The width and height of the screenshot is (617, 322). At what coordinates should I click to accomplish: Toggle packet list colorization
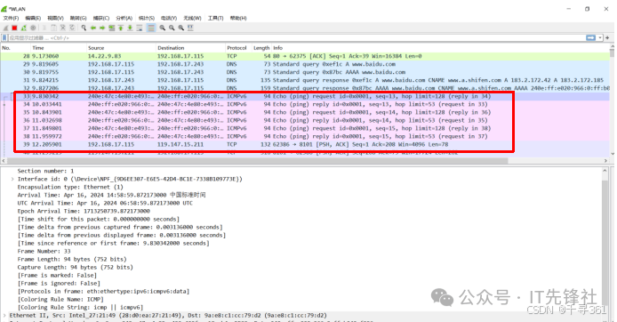pos(151,28)
